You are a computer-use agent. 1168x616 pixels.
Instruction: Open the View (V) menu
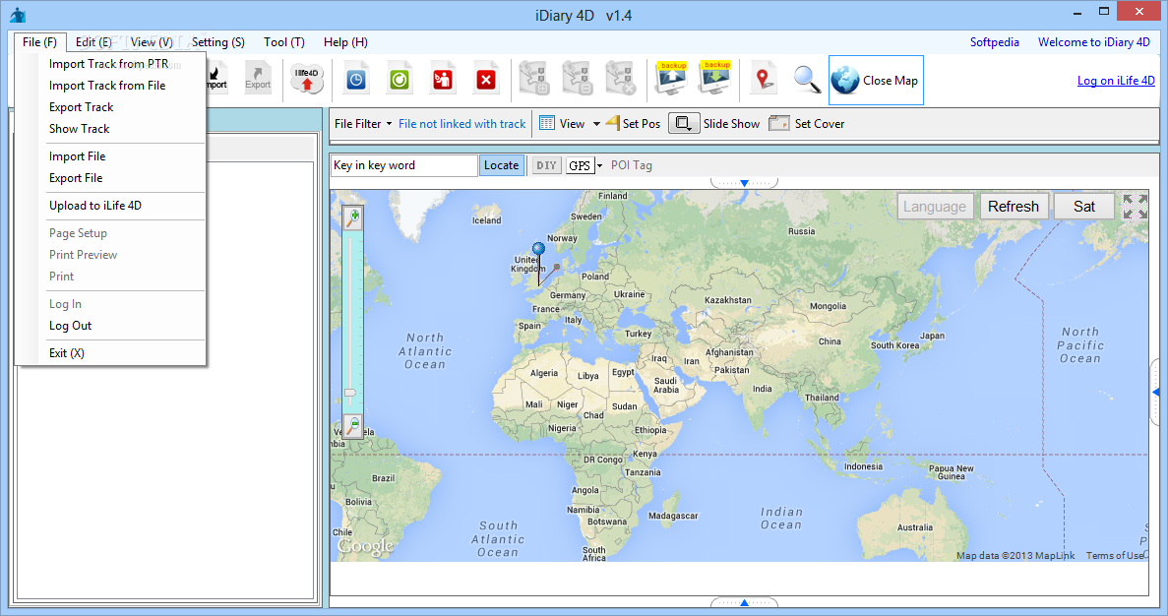pos(152,42)
